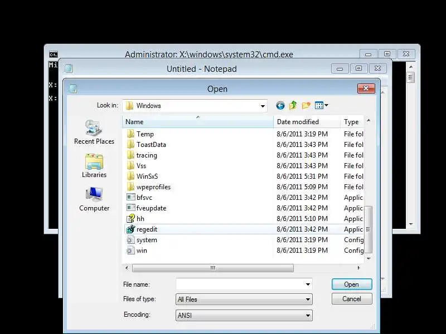Click the Open dialog title icon
The height and width of the screenshot is (334, 446).
(x=73, y=89)
